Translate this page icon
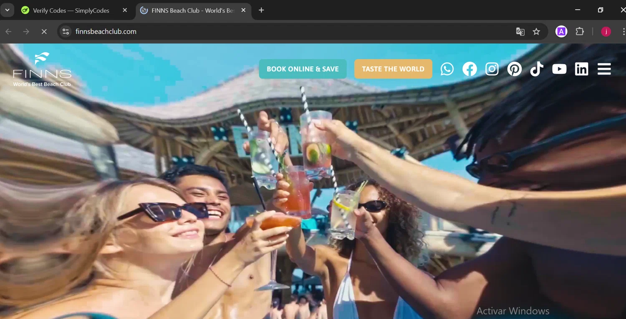This screenshot has height=319, width=626. pyautogui.click(x=520, y=32)
